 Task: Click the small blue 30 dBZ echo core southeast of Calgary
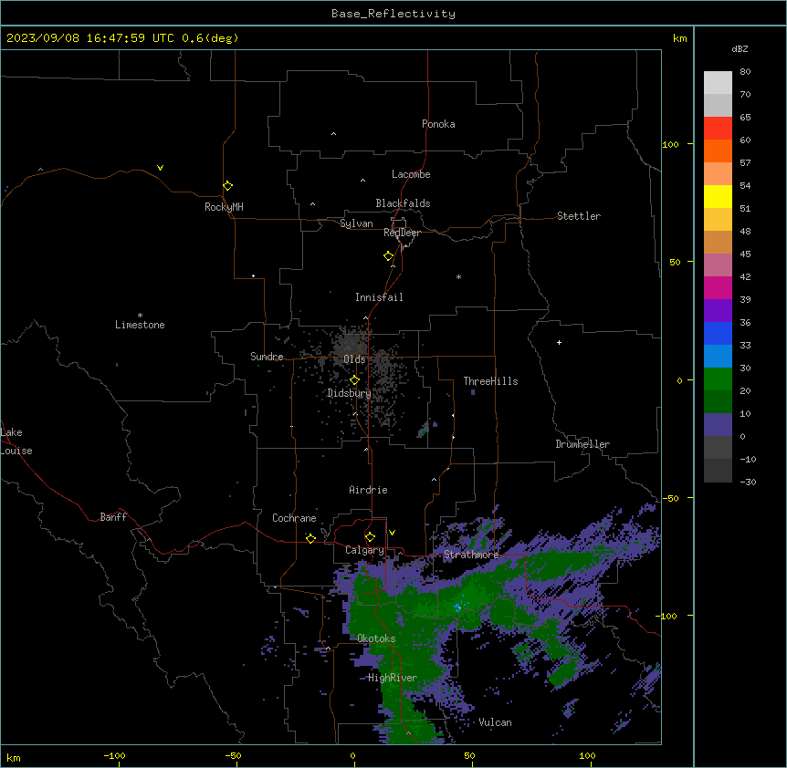point(457,607)
